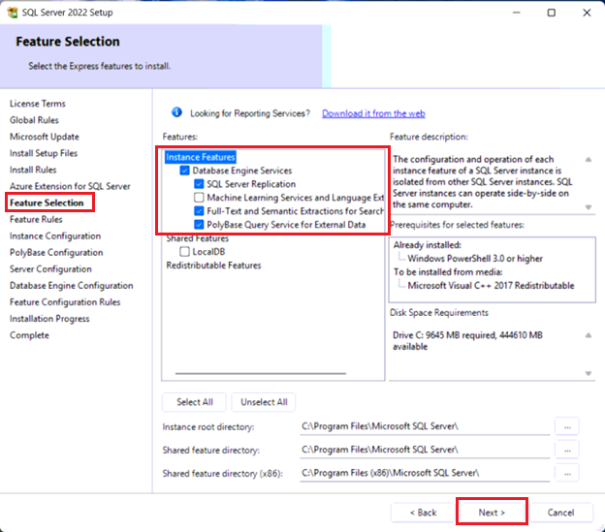Click the Unselect All button
The image size is (605, 532).
click(264, 402)
